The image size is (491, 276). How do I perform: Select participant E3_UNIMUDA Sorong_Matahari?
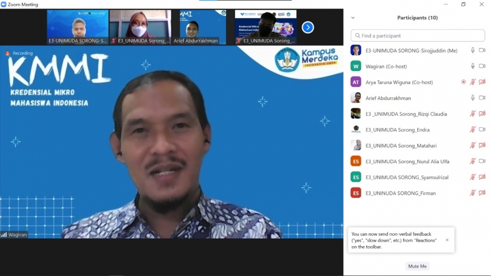click(x=401, y=146)
